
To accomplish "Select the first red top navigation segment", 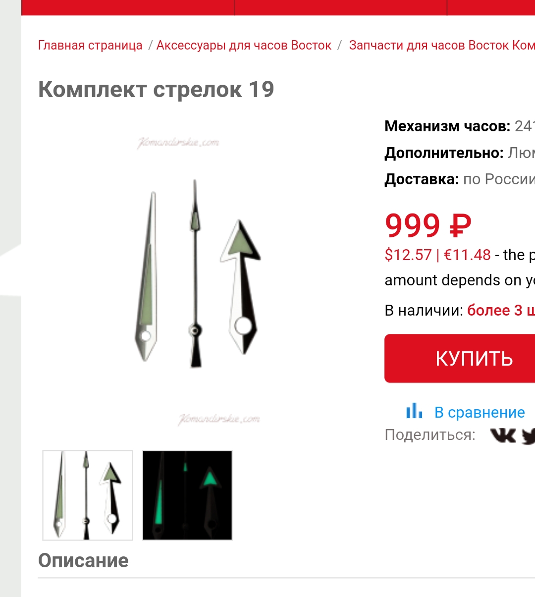I will pos(128,7).
